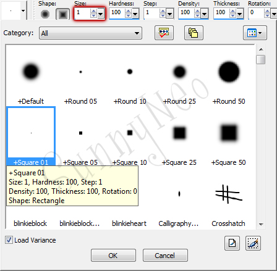Select the round brush shape icon

coord(45,14)
